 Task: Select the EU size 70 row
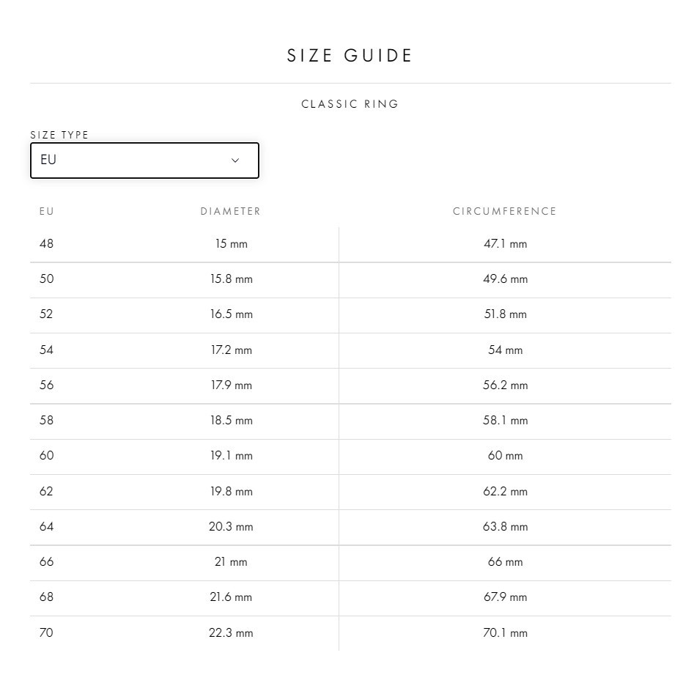(x=350, y=633)
